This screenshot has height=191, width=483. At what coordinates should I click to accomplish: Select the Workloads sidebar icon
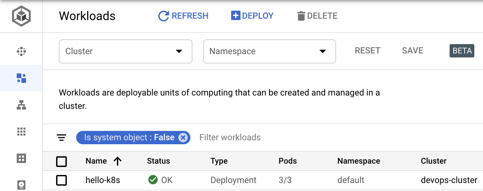coord(21,78)
